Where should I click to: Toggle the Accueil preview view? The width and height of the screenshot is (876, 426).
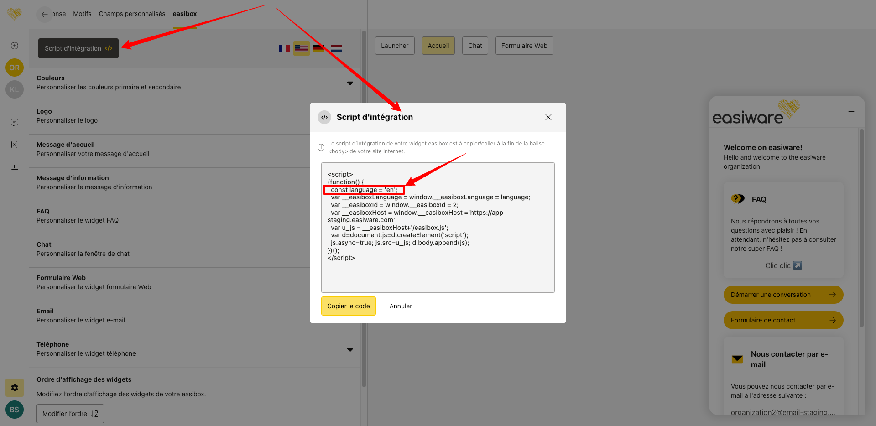(x=438, y=46)
